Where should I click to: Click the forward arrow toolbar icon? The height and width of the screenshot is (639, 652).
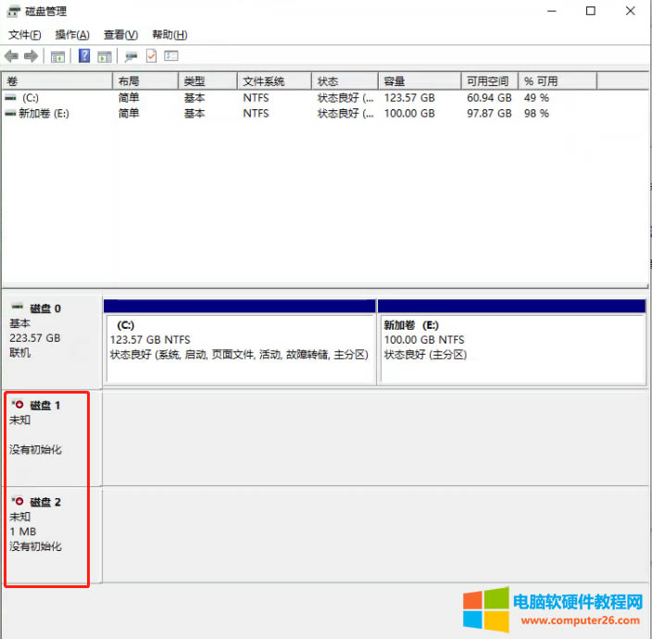click(31, 56)
